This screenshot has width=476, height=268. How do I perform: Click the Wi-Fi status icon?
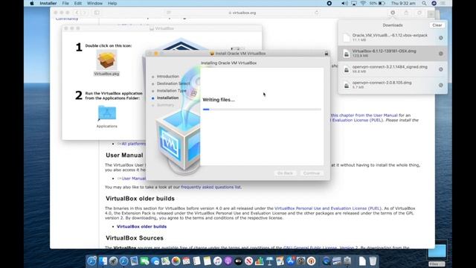point(363,3)
